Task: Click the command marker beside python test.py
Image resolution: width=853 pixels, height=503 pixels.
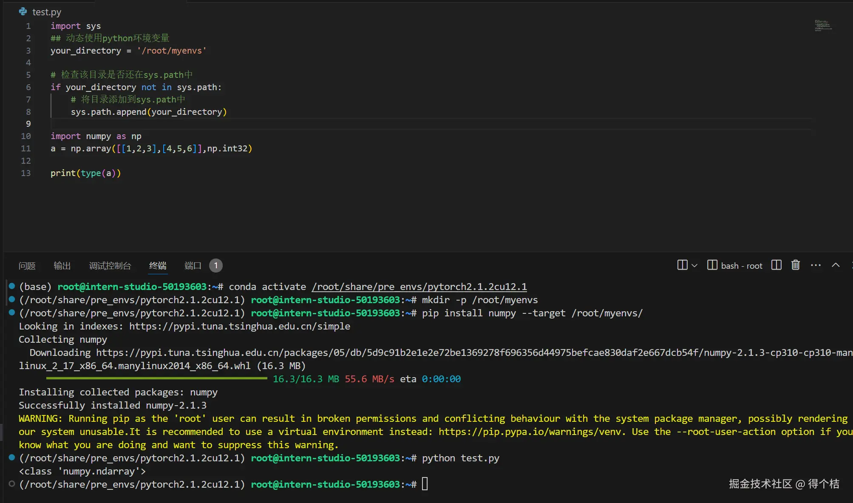Action: pyautogui.click(x=12, y=458)
